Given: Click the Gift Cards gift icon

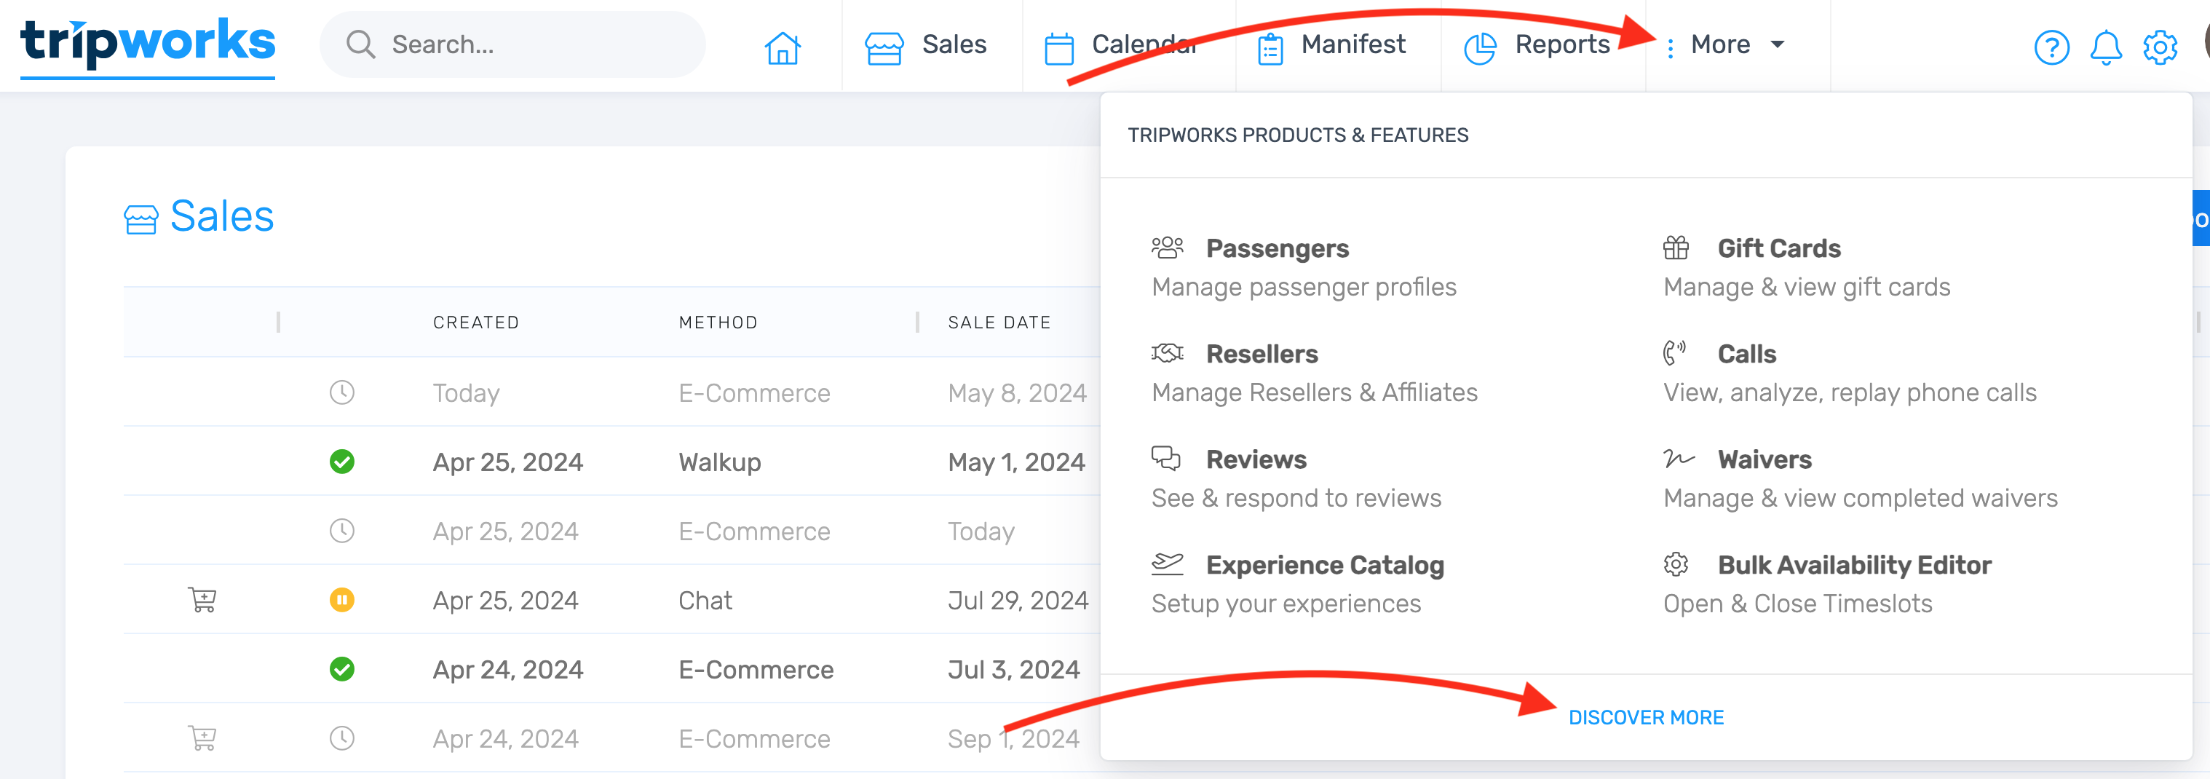Looking at the screenshot, I should pos(1676,248).
